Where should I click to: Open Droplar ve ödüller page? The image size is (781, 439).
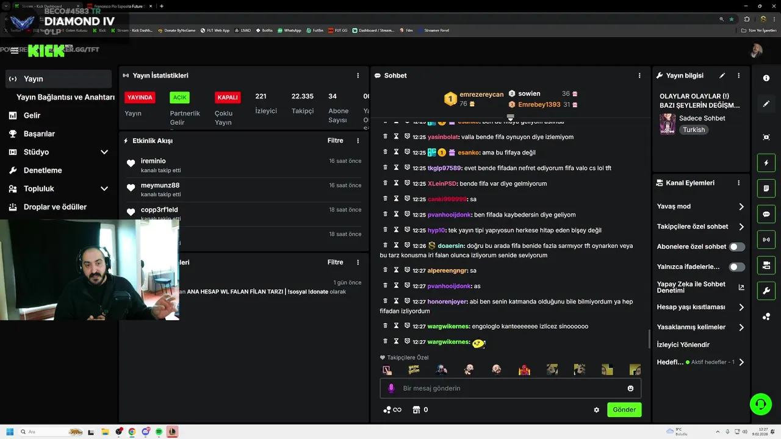(x=55, y=207)
